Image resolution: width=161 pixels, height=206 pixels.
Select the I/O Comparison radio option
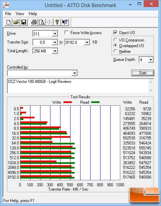116,40
